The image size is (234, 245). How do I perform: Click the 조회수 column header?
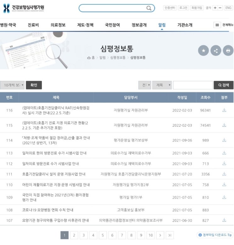pos(205,97)
